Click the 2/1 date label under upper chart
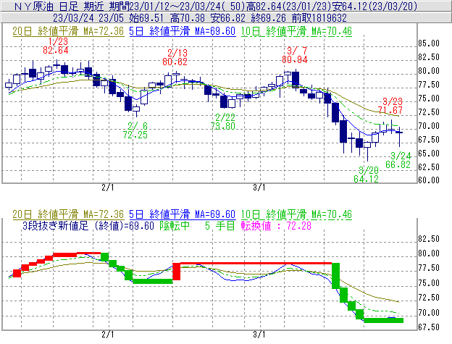 point(108,188)
